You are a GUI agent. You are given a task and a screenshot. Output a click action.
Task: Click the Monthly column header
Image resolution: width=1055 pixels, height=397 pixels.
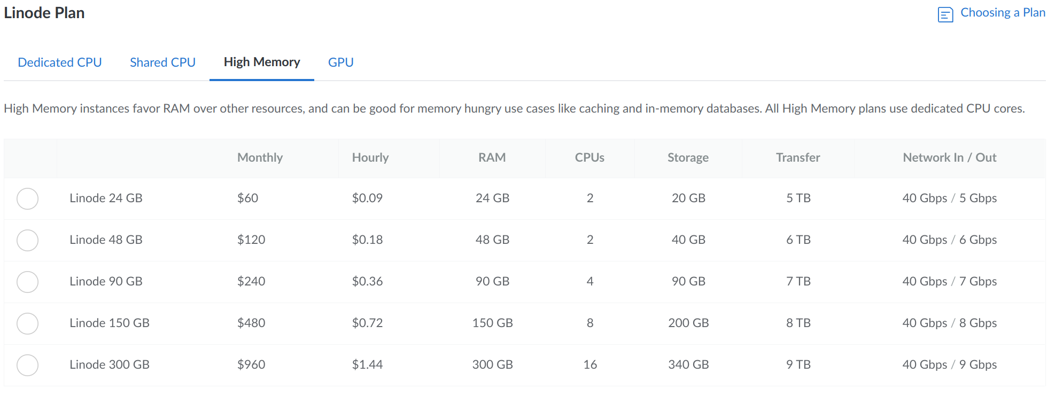pos(260,158)
